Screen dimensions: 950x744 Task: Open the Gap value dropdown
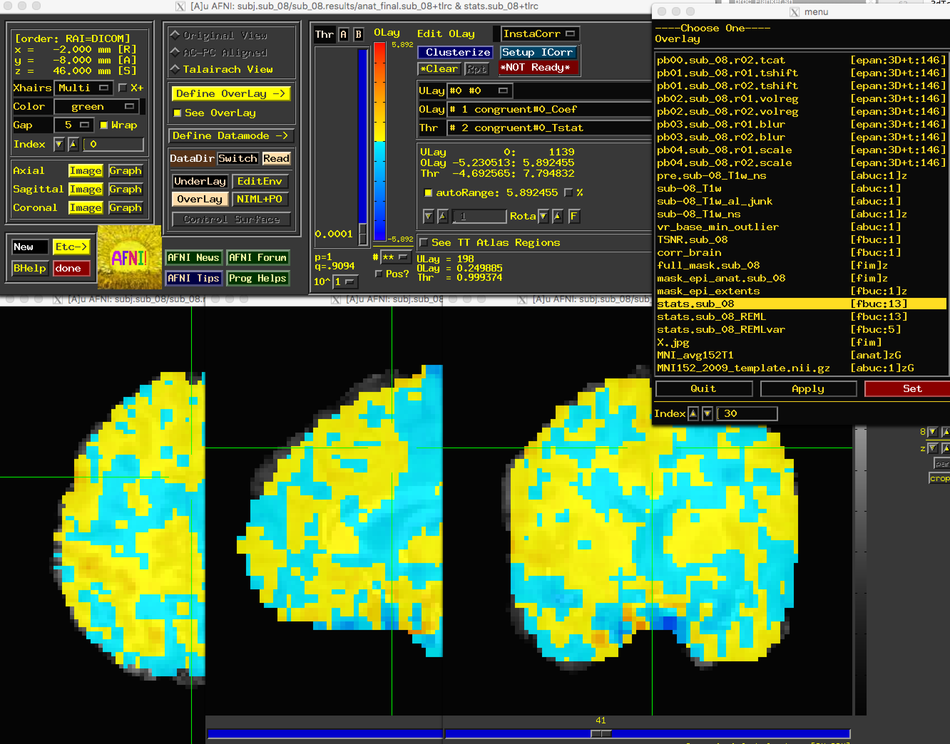74,125
